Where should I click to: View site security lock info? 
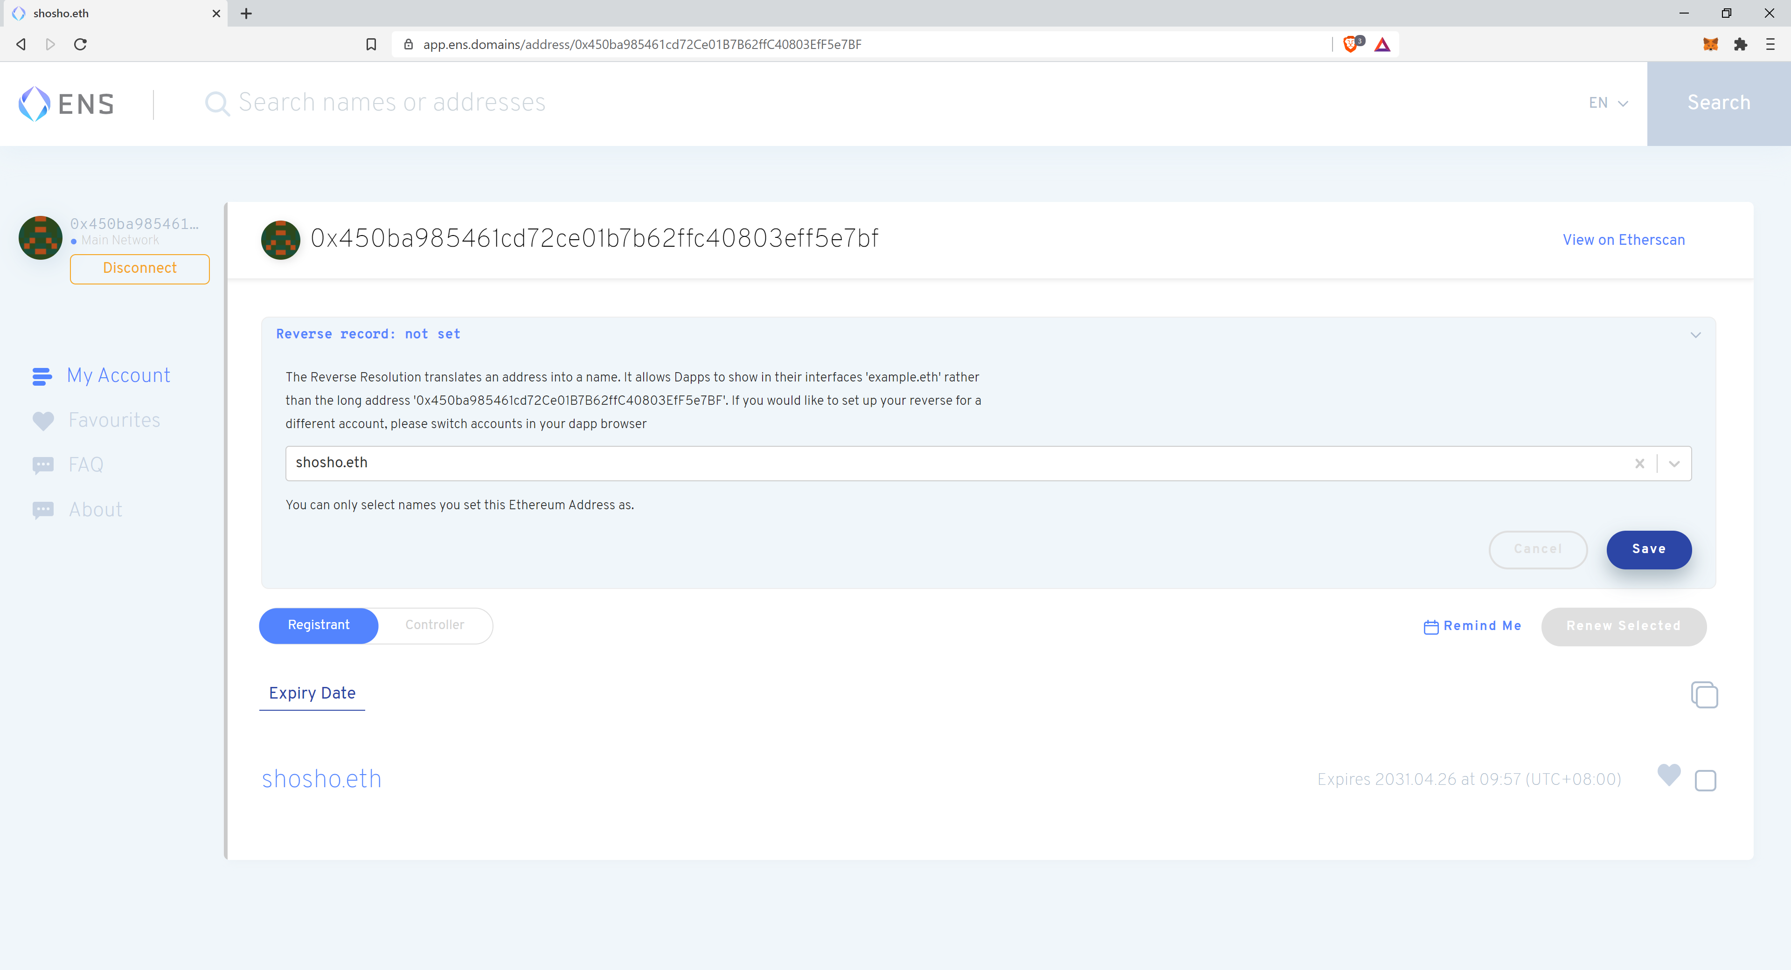tap(409, 44)
